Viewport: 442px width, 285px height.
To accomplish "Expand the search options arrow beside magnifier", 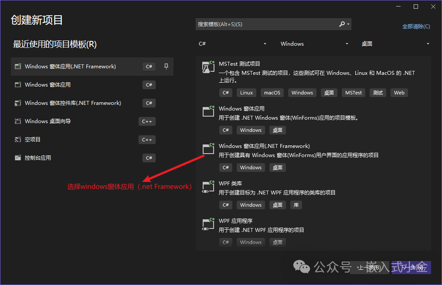I will [348, 24].
